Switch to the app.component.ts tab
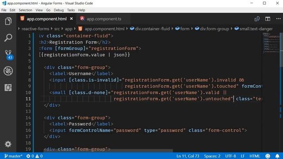Image resolution: width=283 pixels, height=159 pixels. 104,19
